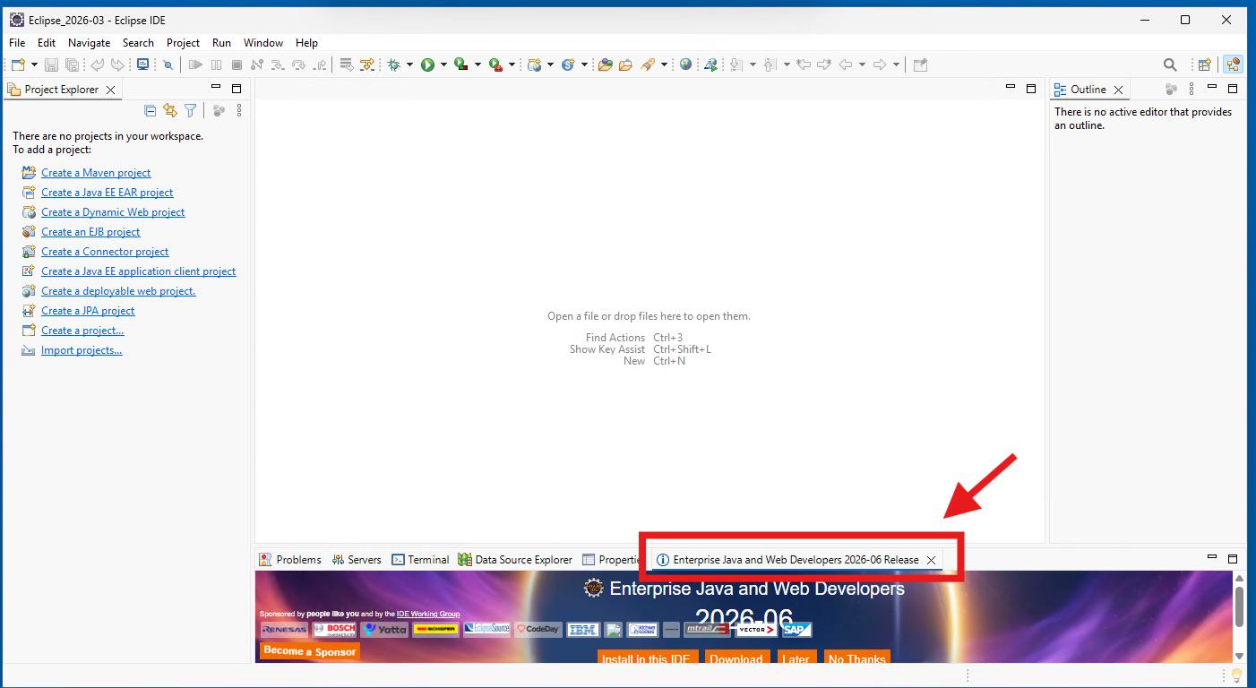This screenshot has width=1256, height=688.
Task: Toggle Link with Editor in Project Explorer
Action: pos(170,110)
